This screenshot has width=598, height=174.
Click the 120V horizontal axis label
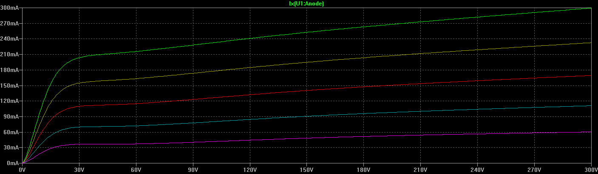tap(250, 170)
